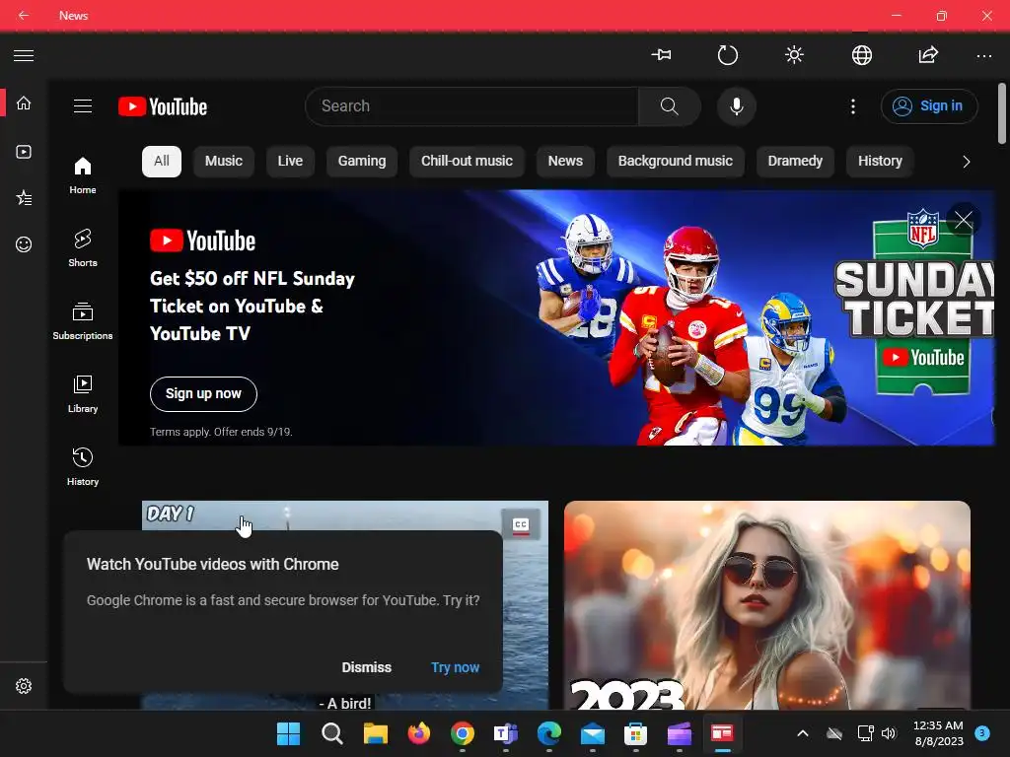This screenshot has height=757, width=1010.
Task: Open YouTube settings three-dot menu
Action: click(853, 106)
